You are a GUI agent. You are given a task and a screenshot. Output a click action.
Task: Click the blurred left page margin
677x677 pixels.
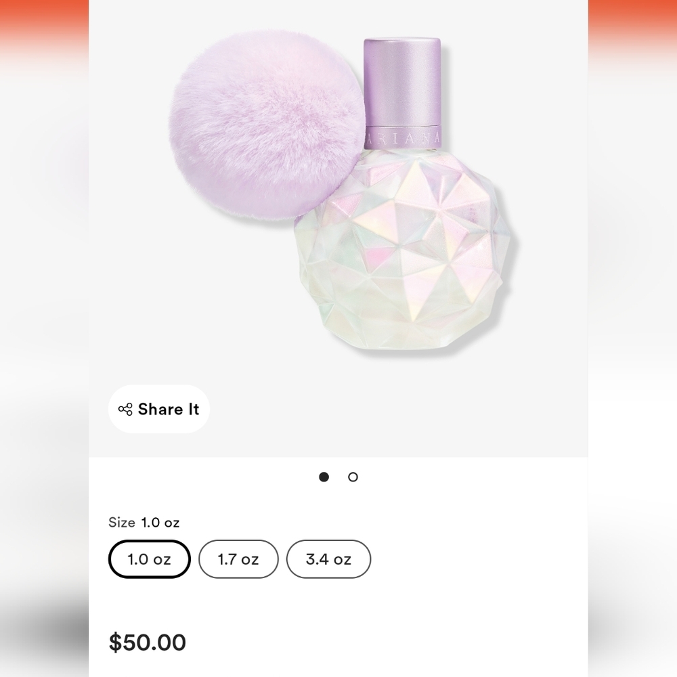click(x=44, y=345)
